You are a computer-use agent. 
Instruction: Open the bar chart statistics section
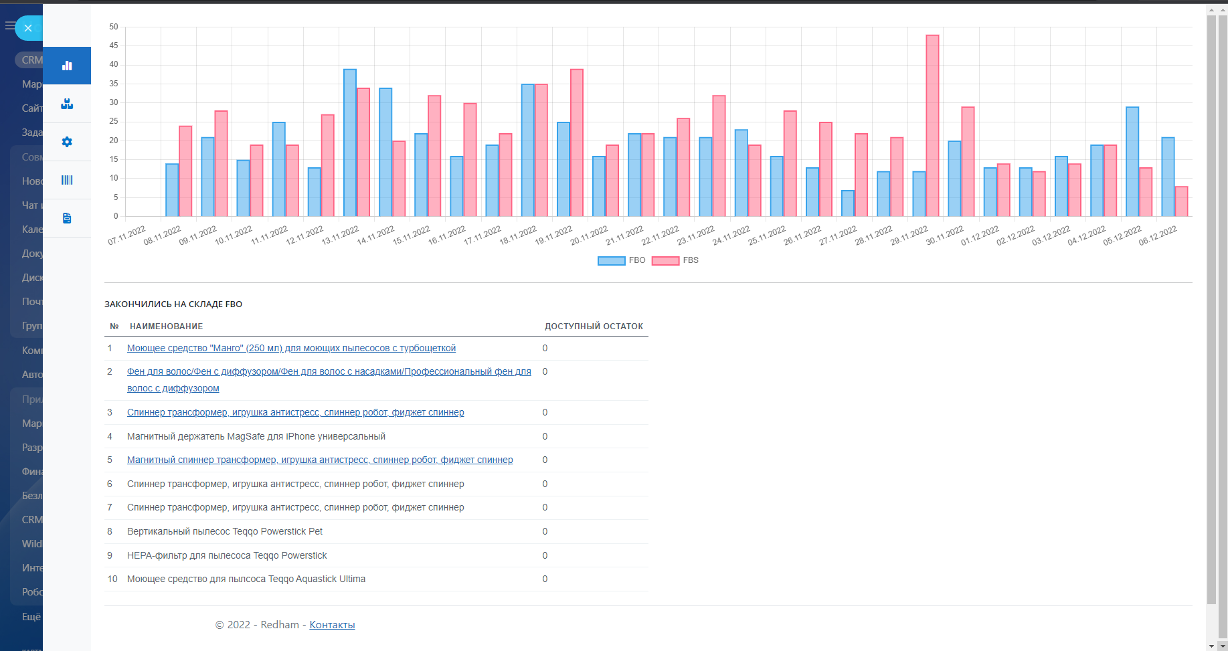pyautogui.click(x=67, y=66)
